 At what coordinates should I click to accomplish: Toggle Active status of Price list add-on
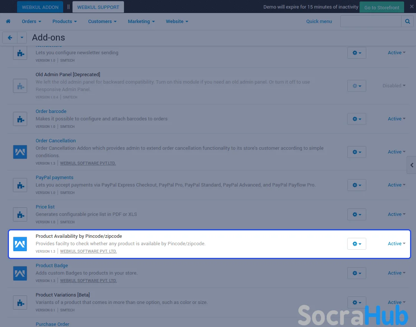tap(396, 214)
